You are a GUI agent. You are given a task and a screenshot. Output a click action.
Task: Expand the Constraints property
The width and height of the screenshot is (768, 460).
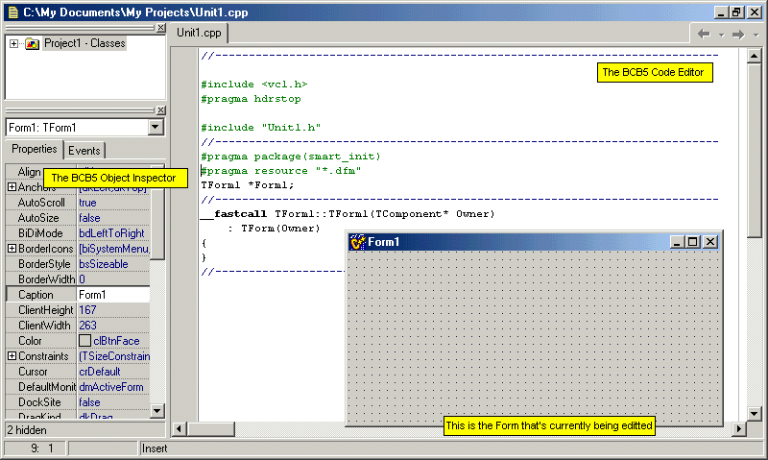[12, 356]
